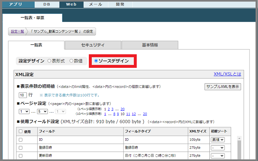Select the 開発 navigation tab
Screen dimensions: 258x161
120,4
